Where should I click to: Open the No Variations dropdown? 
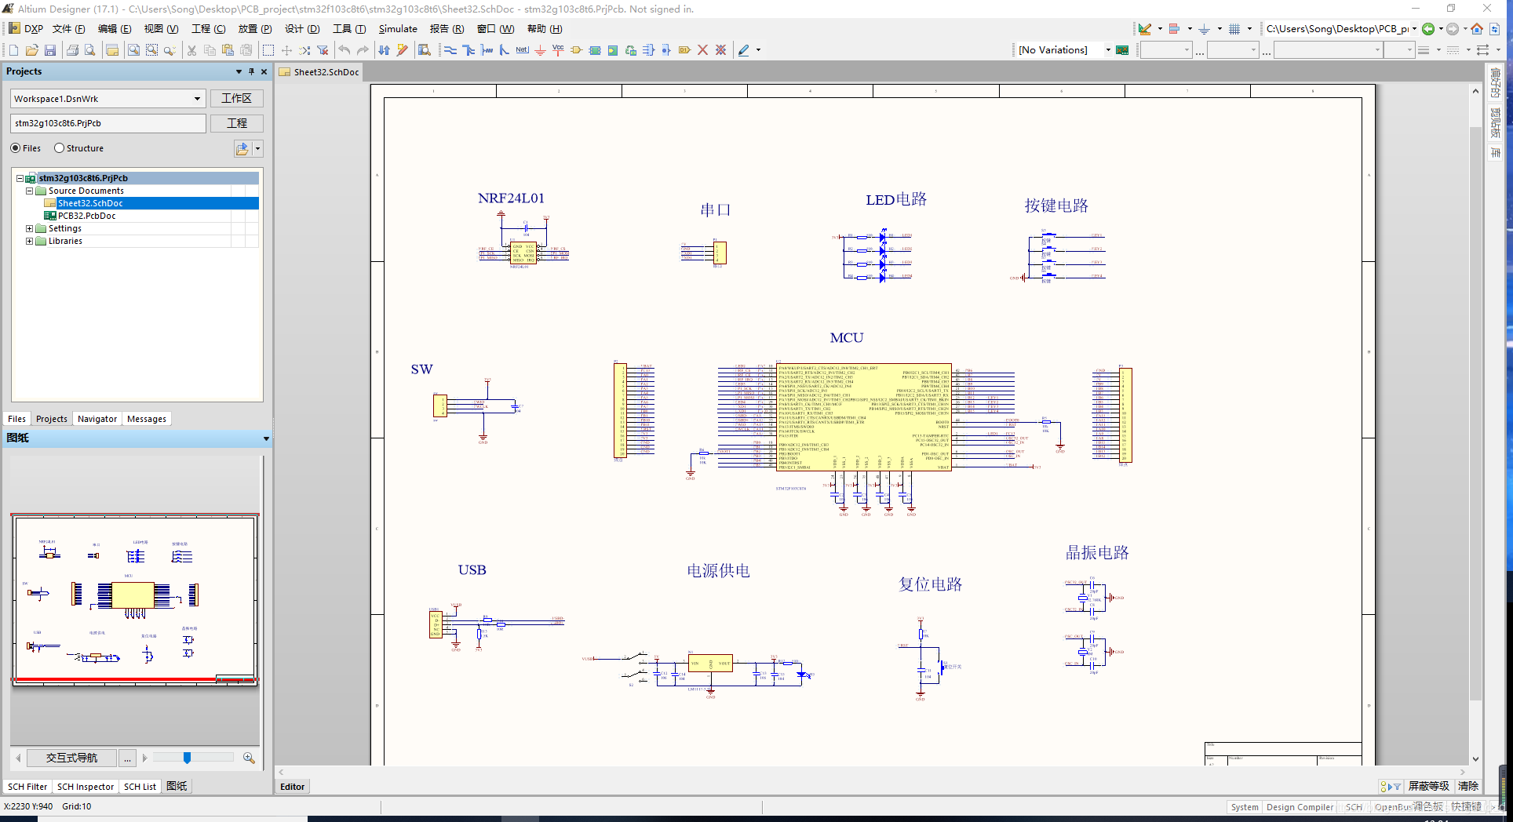(1107, 50)
